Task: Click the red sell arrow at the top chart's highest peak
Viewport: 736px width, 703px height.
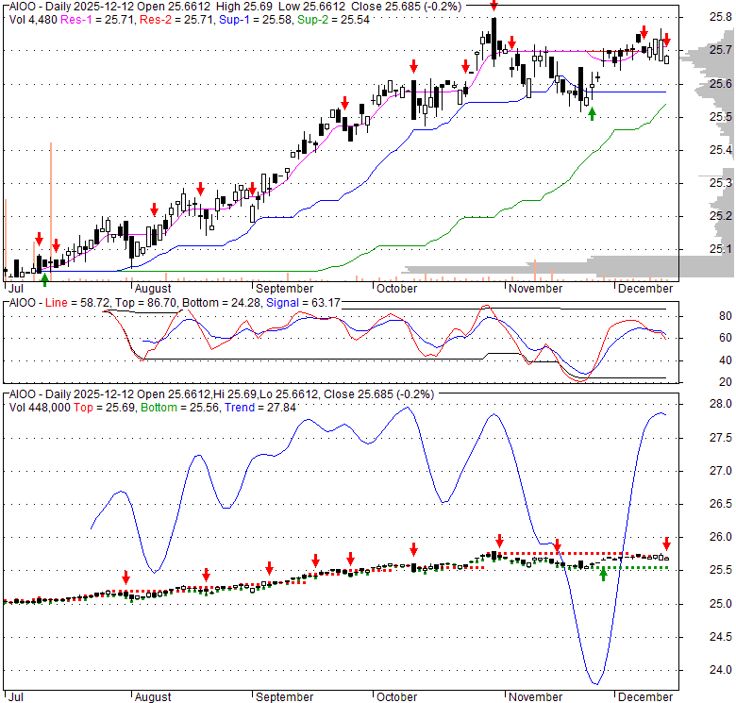Action: (x=493, y=5)
